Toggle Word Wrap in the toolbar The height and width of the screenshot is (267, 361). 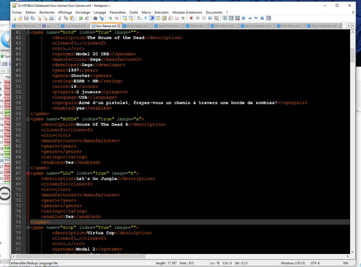coord(139,18)
